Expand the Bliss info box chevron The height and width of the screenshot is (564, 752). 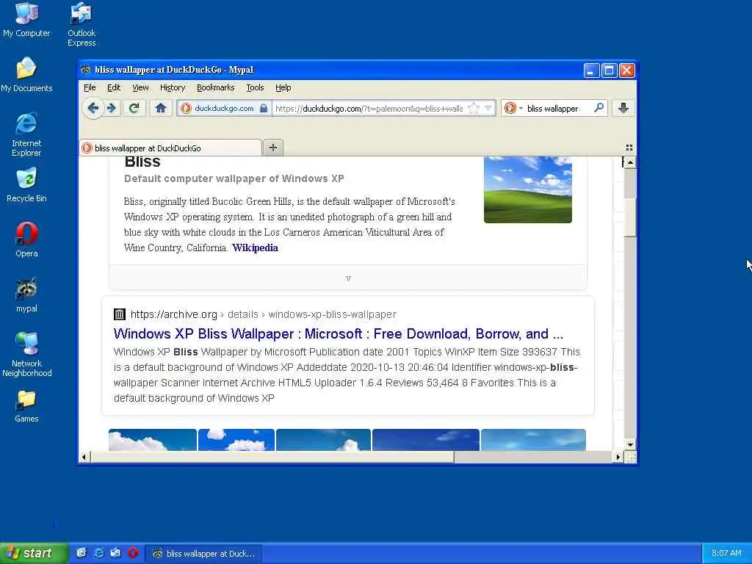pos(348,278)
